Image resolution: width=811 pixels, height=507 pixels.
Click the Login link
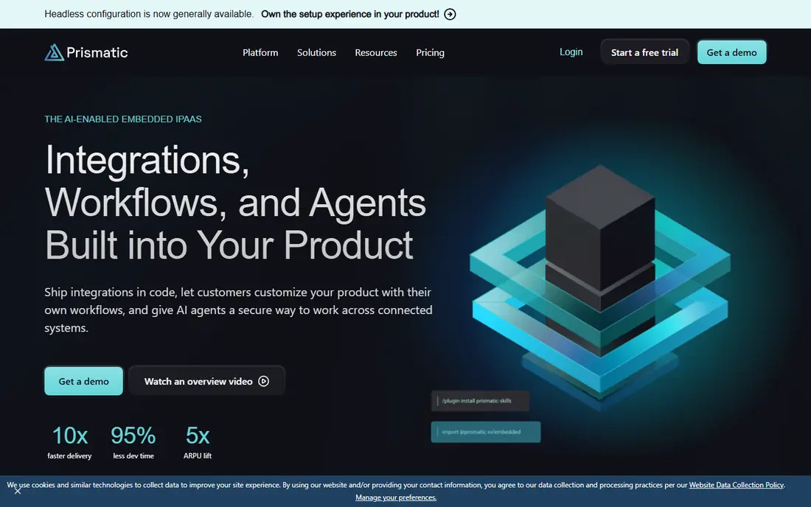(x=571, y=52)
